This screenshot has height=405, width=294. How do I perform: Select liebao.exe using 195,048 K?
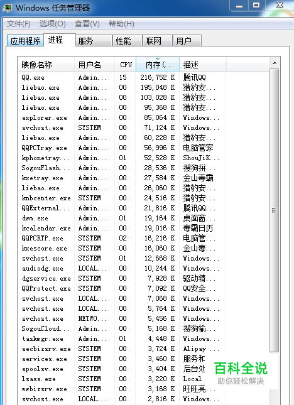122,87
